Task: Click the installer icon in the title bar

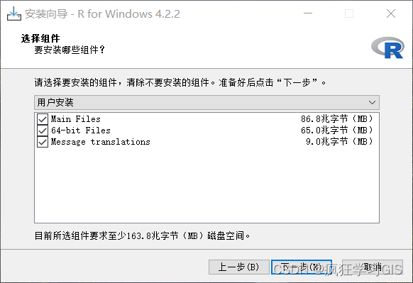Action: click(14, 13)
